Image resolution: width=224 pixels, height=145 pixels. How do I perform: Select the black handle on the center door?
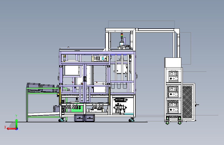(x=85, y=79)
